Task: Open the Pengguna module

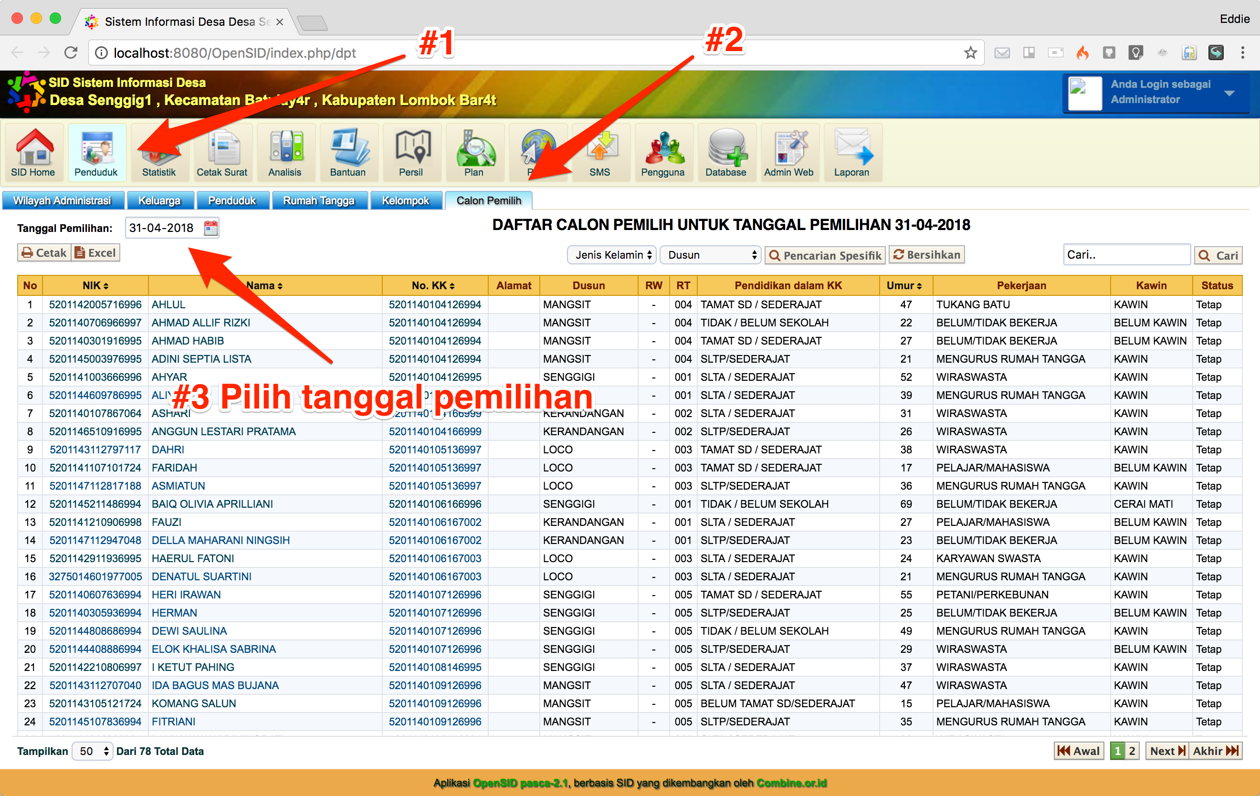Action: click(663, 152)
